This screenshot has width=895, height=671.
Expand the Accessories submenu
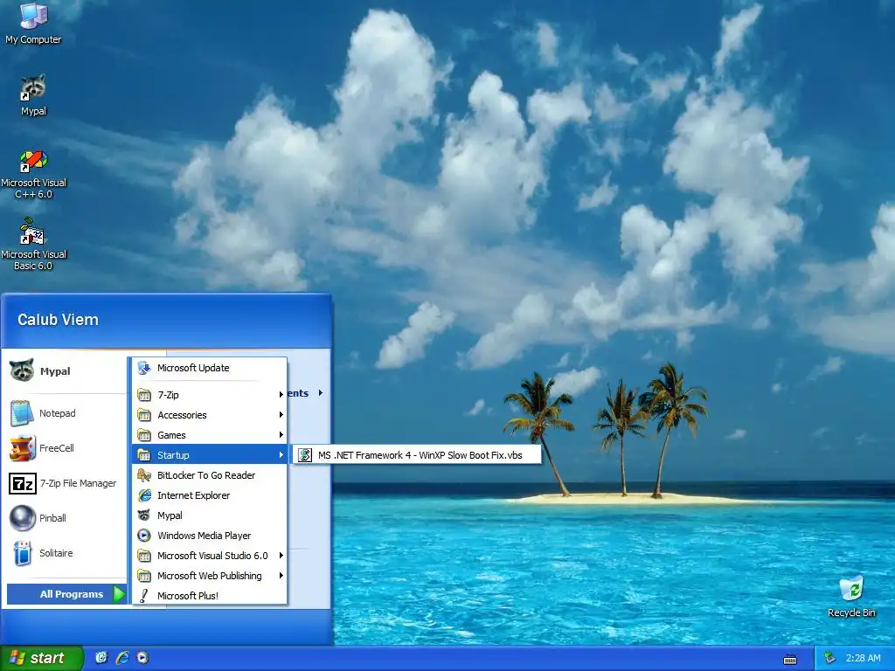click(210, 415)
